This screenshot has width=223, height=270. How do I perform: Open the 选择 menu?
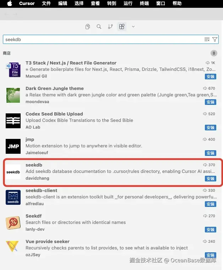(79, 4)
